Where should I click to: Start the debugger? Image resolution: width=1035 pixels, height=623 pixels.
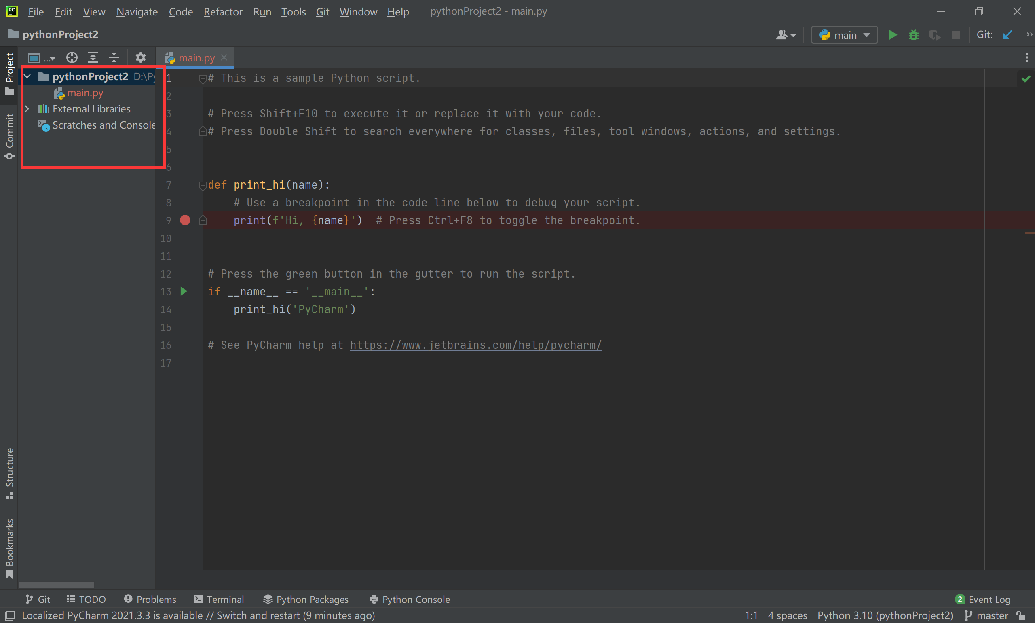(x=914, y=34)
